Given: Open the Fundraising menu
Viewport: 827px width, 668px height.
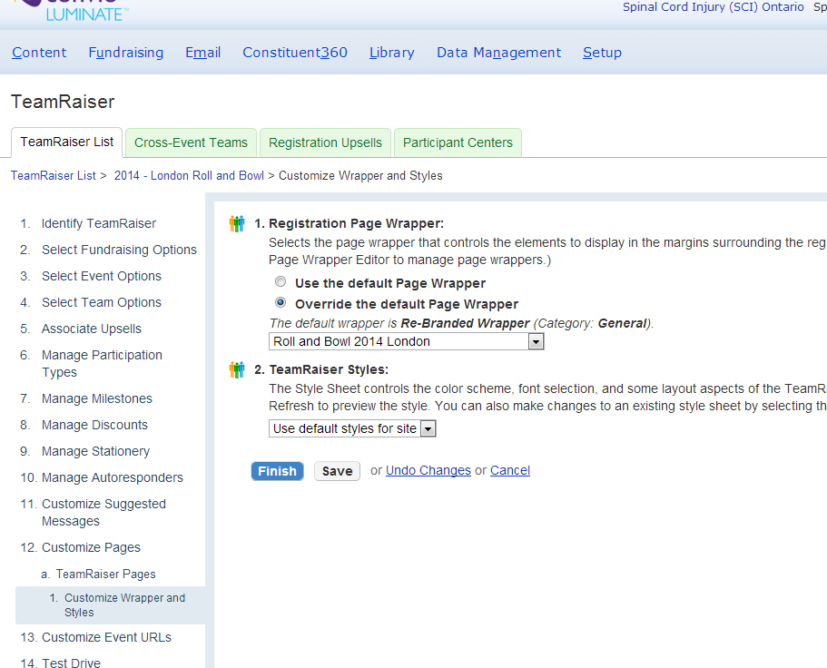Looking at the screenshot, I should tap(126, 53).
